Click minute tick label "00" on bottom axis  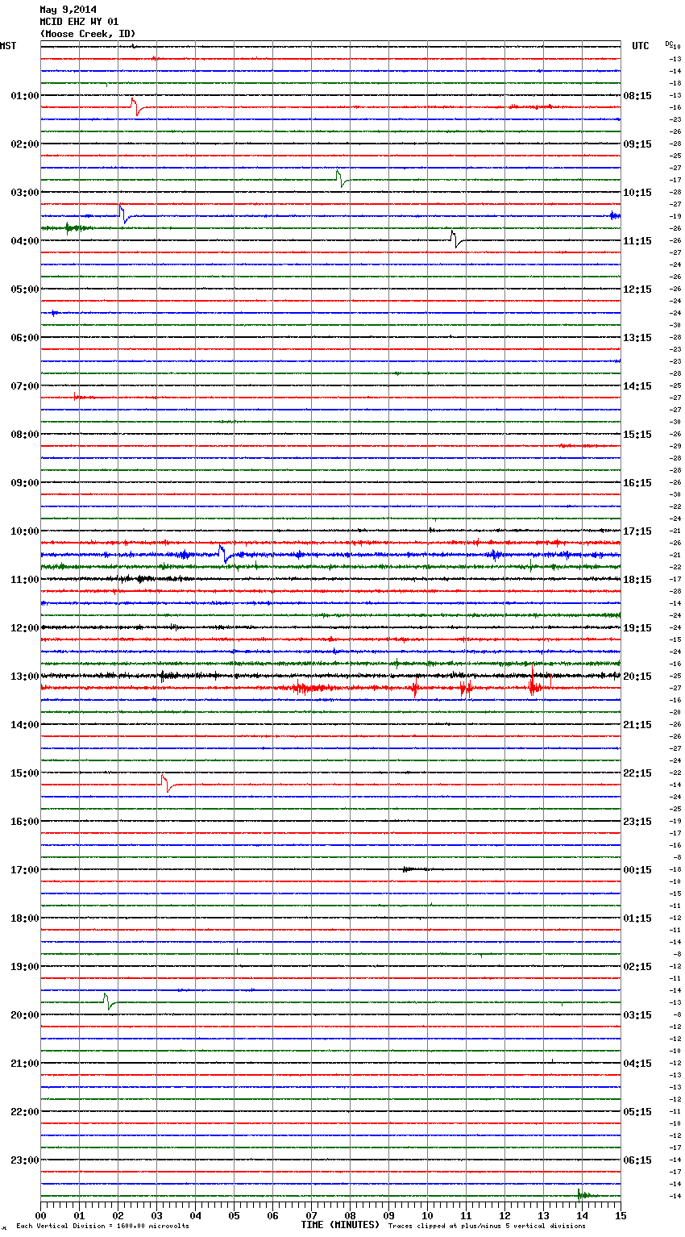pos(40,1215)
